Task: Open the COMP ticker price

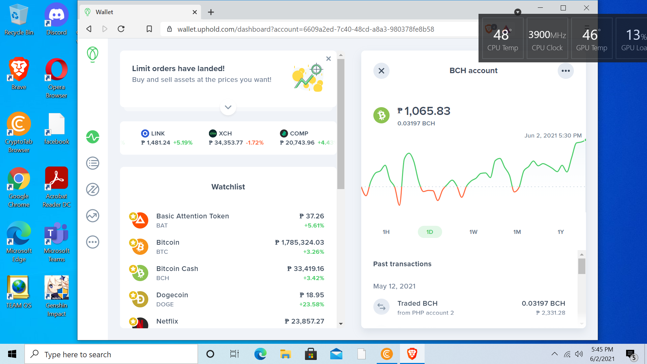Action: tap(307, 138)
